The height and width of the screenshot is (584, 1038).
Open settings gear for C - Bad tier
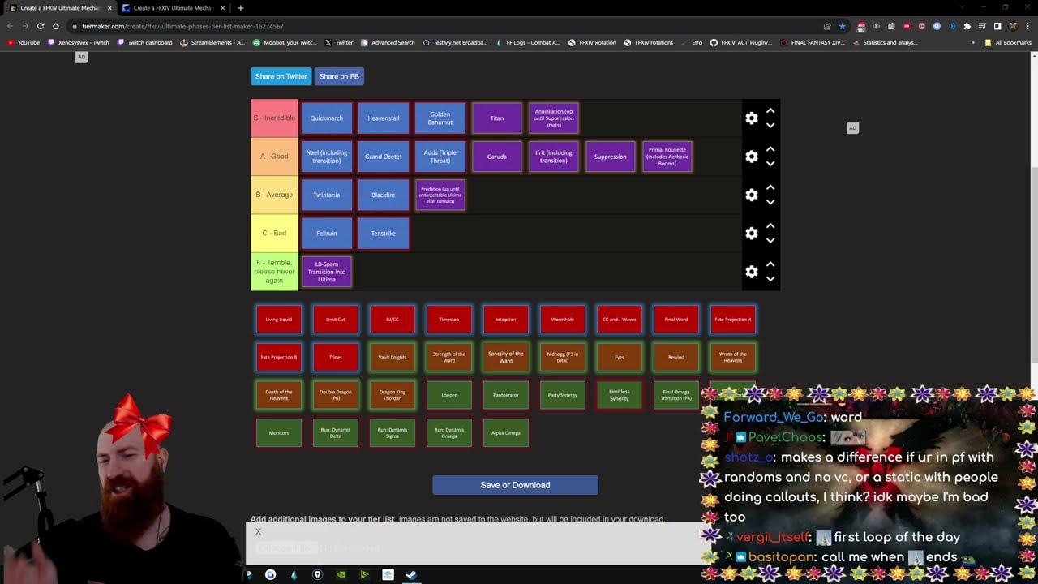(752, 234)
